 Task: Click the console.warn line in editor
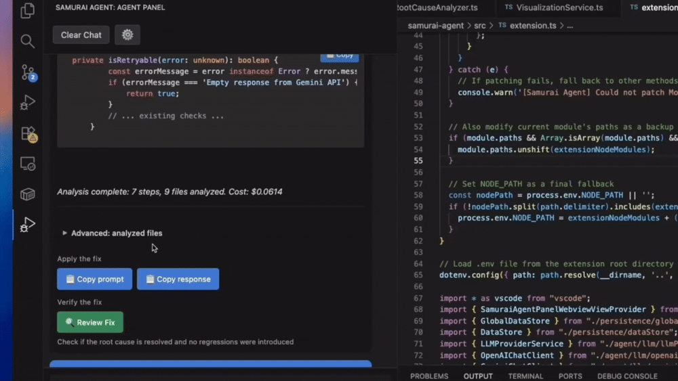tap(567, 92)
